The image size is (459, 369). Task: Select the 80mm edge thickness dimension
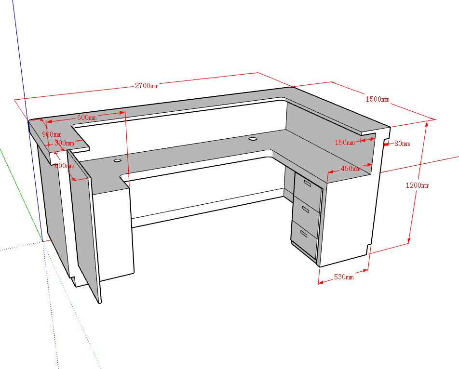[402, 143]
